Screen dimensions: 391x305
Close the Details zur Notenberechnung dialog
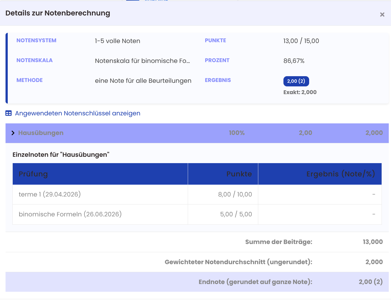[x=382, y=14]
